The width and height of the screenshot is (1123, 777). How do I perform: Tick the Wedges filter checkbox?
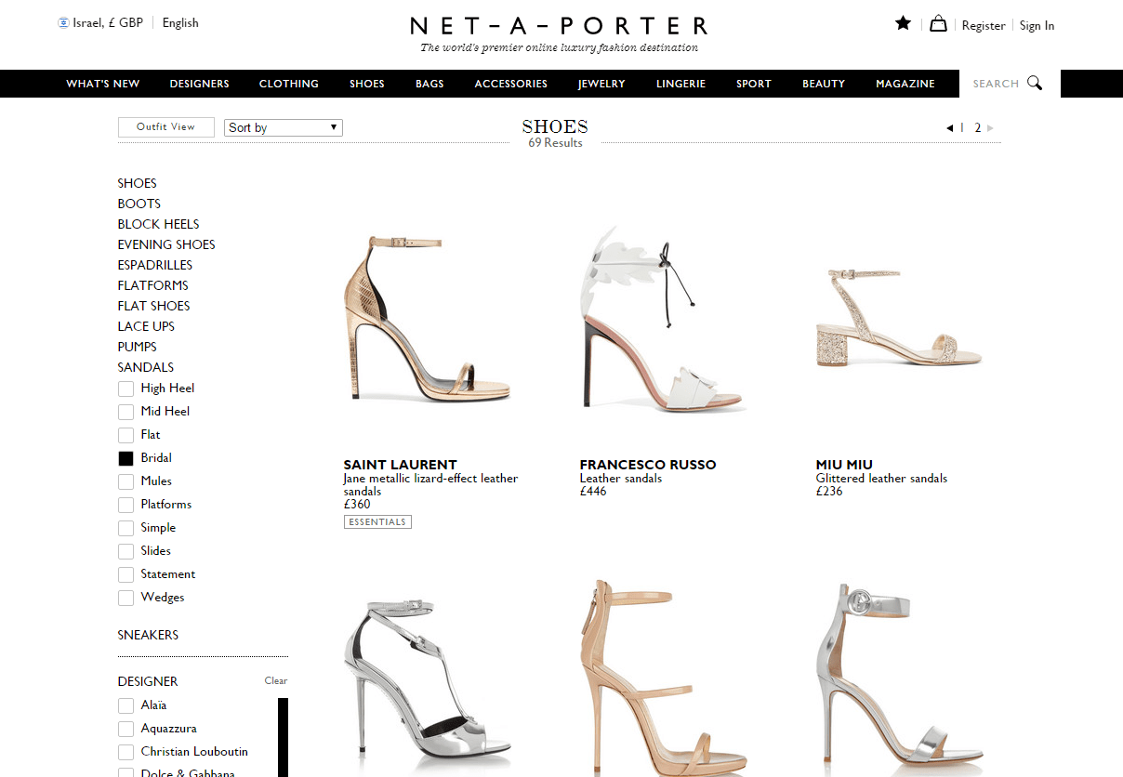pos(126,598)
